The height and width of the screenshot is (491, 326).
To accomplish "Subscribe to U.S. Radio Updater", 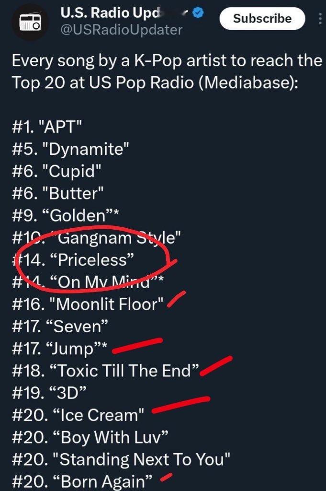I will (x=262, y=19).
